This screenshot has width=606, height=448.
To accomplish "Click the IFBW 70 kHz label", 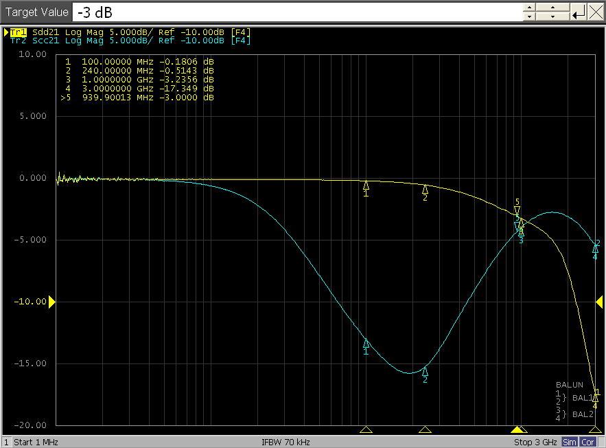I will 285,442.
